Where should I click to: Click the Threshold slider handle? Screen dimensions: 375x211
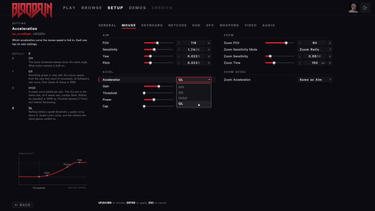[x=144, y=93]
